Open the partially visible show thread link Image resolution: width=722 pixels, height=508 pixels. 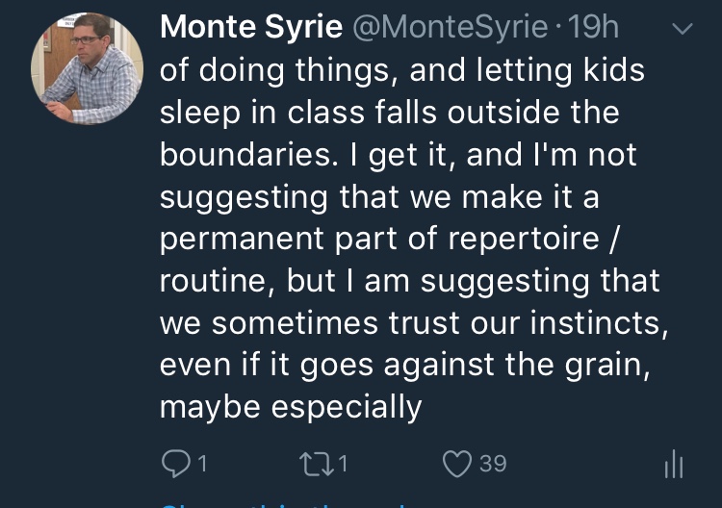(289, 503)
